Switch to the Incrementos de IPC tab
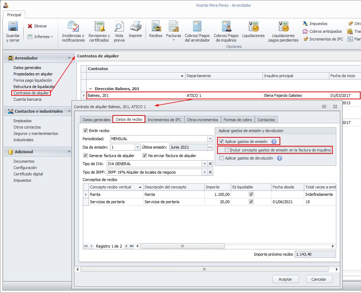361x293 pixels. (164, 120)
